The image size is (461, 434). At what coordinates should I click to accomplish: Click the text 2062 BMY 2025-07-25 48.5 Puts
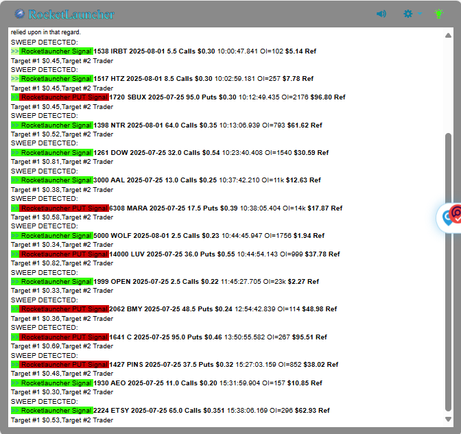(x=161, y=309)
